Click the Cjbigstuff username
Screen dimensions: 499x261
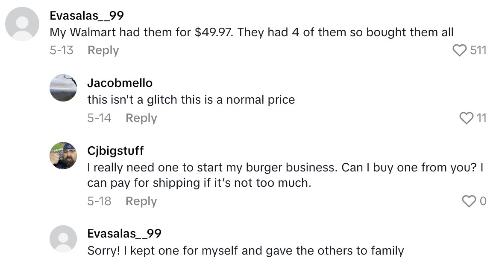click(115, 150)
